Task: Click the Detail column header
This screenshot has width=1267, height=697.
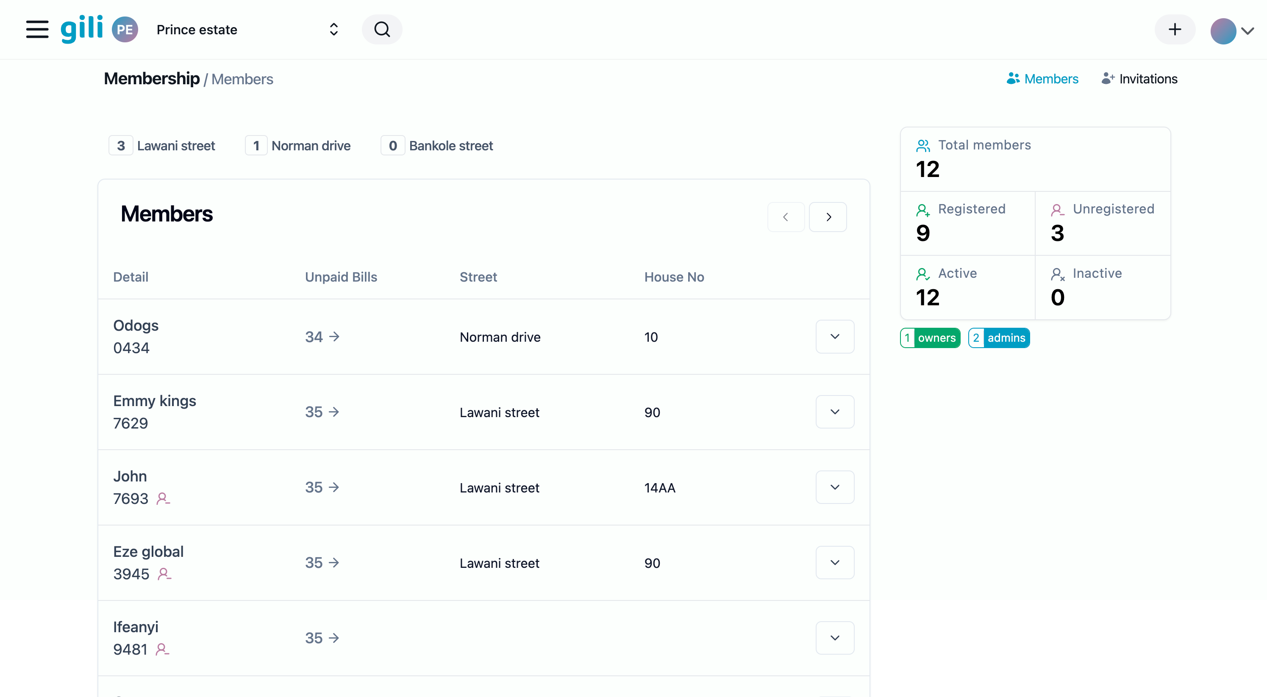Action: tap(131, 277)
